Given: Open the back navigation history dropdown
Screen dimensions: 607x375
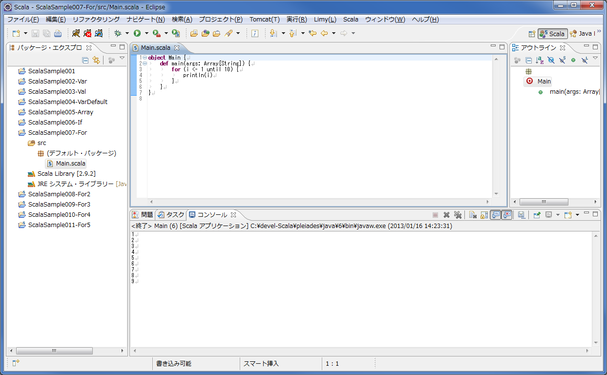Looking at the screenshot, I should coord(334,33).
